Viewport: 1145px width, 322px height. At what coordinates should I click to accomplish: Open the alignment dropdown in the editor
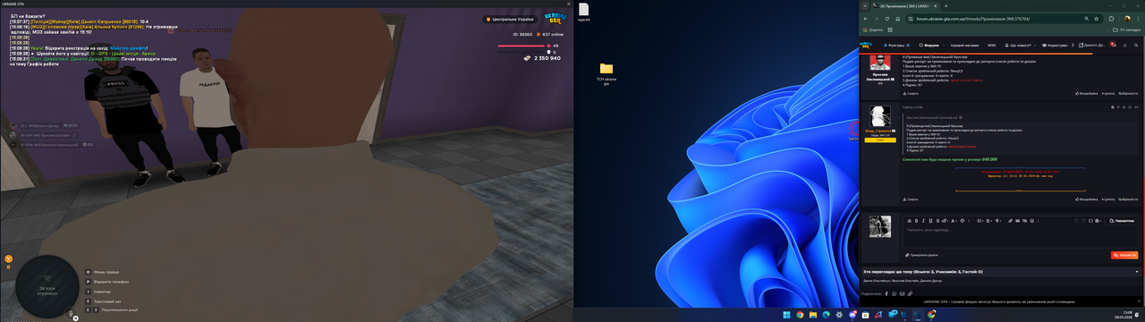[989, 221]
